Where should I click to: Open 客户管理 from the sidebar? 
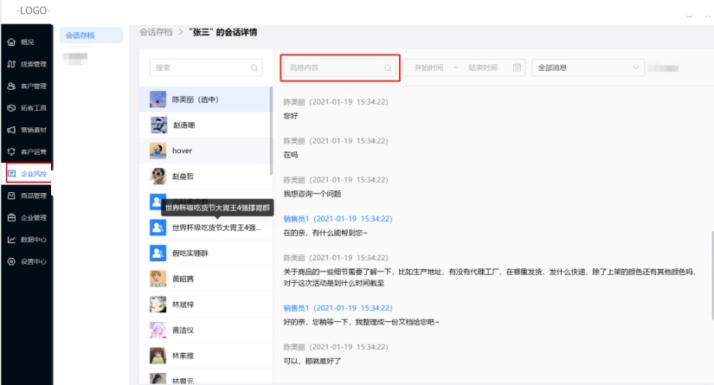(x=11, y=87)
